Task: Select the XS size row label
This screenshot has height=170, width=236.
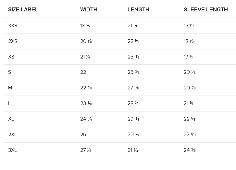Action: pyautogui.click(x=11, y=57)
